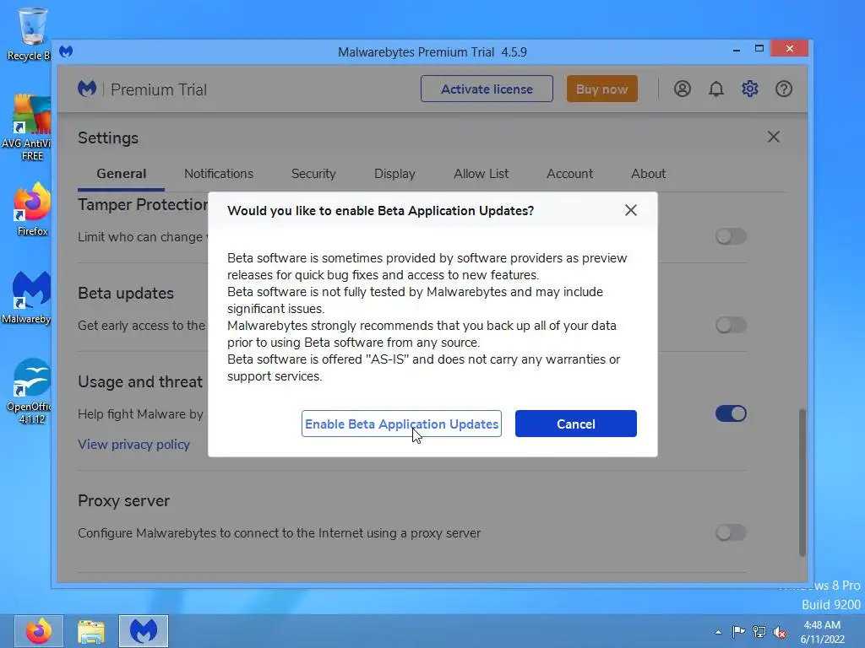Toggle the Beta updates switch
Viewport: 865px width, 648px height.
click(731, 325)
